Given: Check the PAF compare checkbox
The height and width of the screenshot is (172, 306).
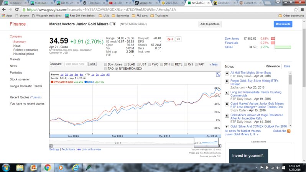Looking at the screenshot, I should (196, 64).
